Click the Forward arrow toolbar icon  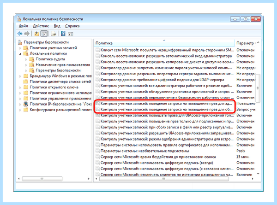(x=27, y=34)
